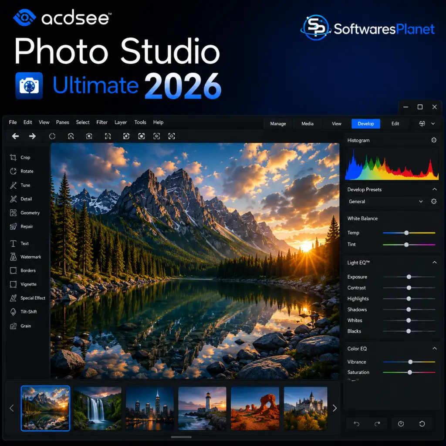Open the Layer menu
The image size is (446, 446).
[121, 122]
